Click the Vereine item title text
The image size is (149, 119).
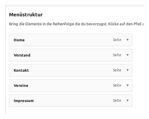pos(21,86)
